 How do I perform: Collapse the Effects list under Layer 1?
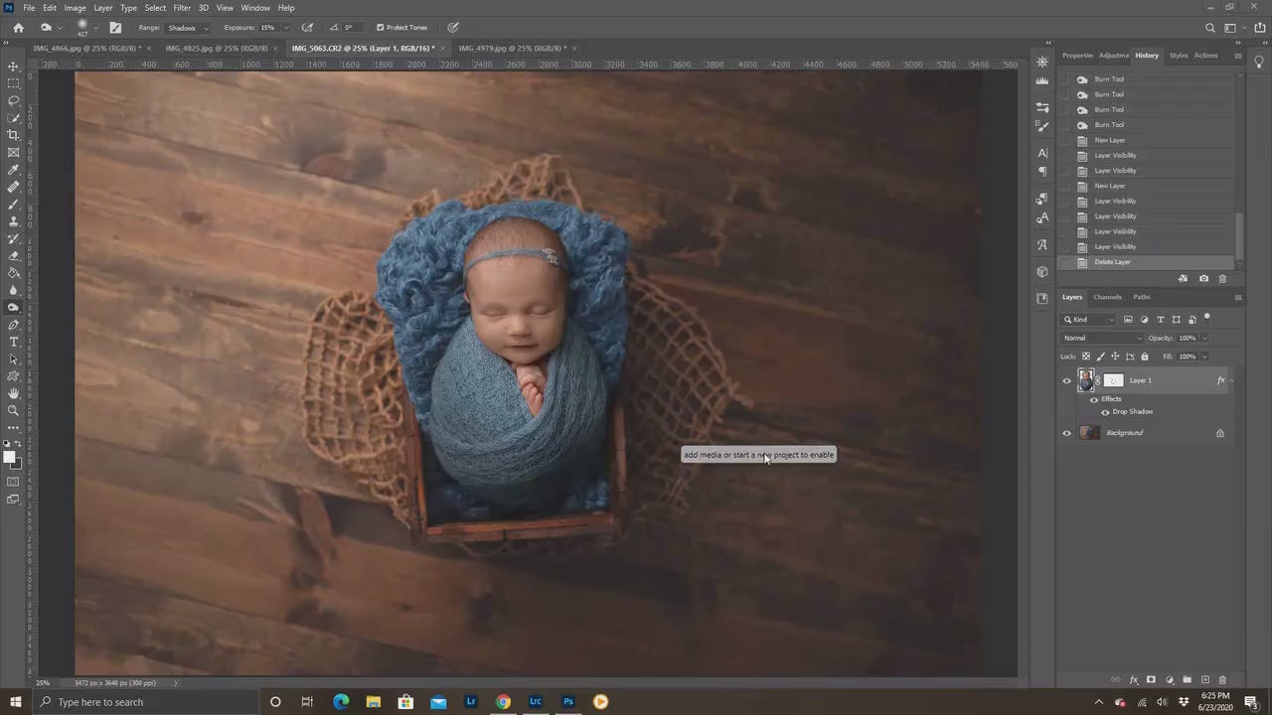tap(1231, 380)
